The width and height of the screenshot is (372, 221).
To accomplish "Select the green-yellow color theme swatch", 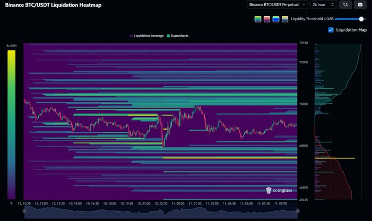I will 258,19.
